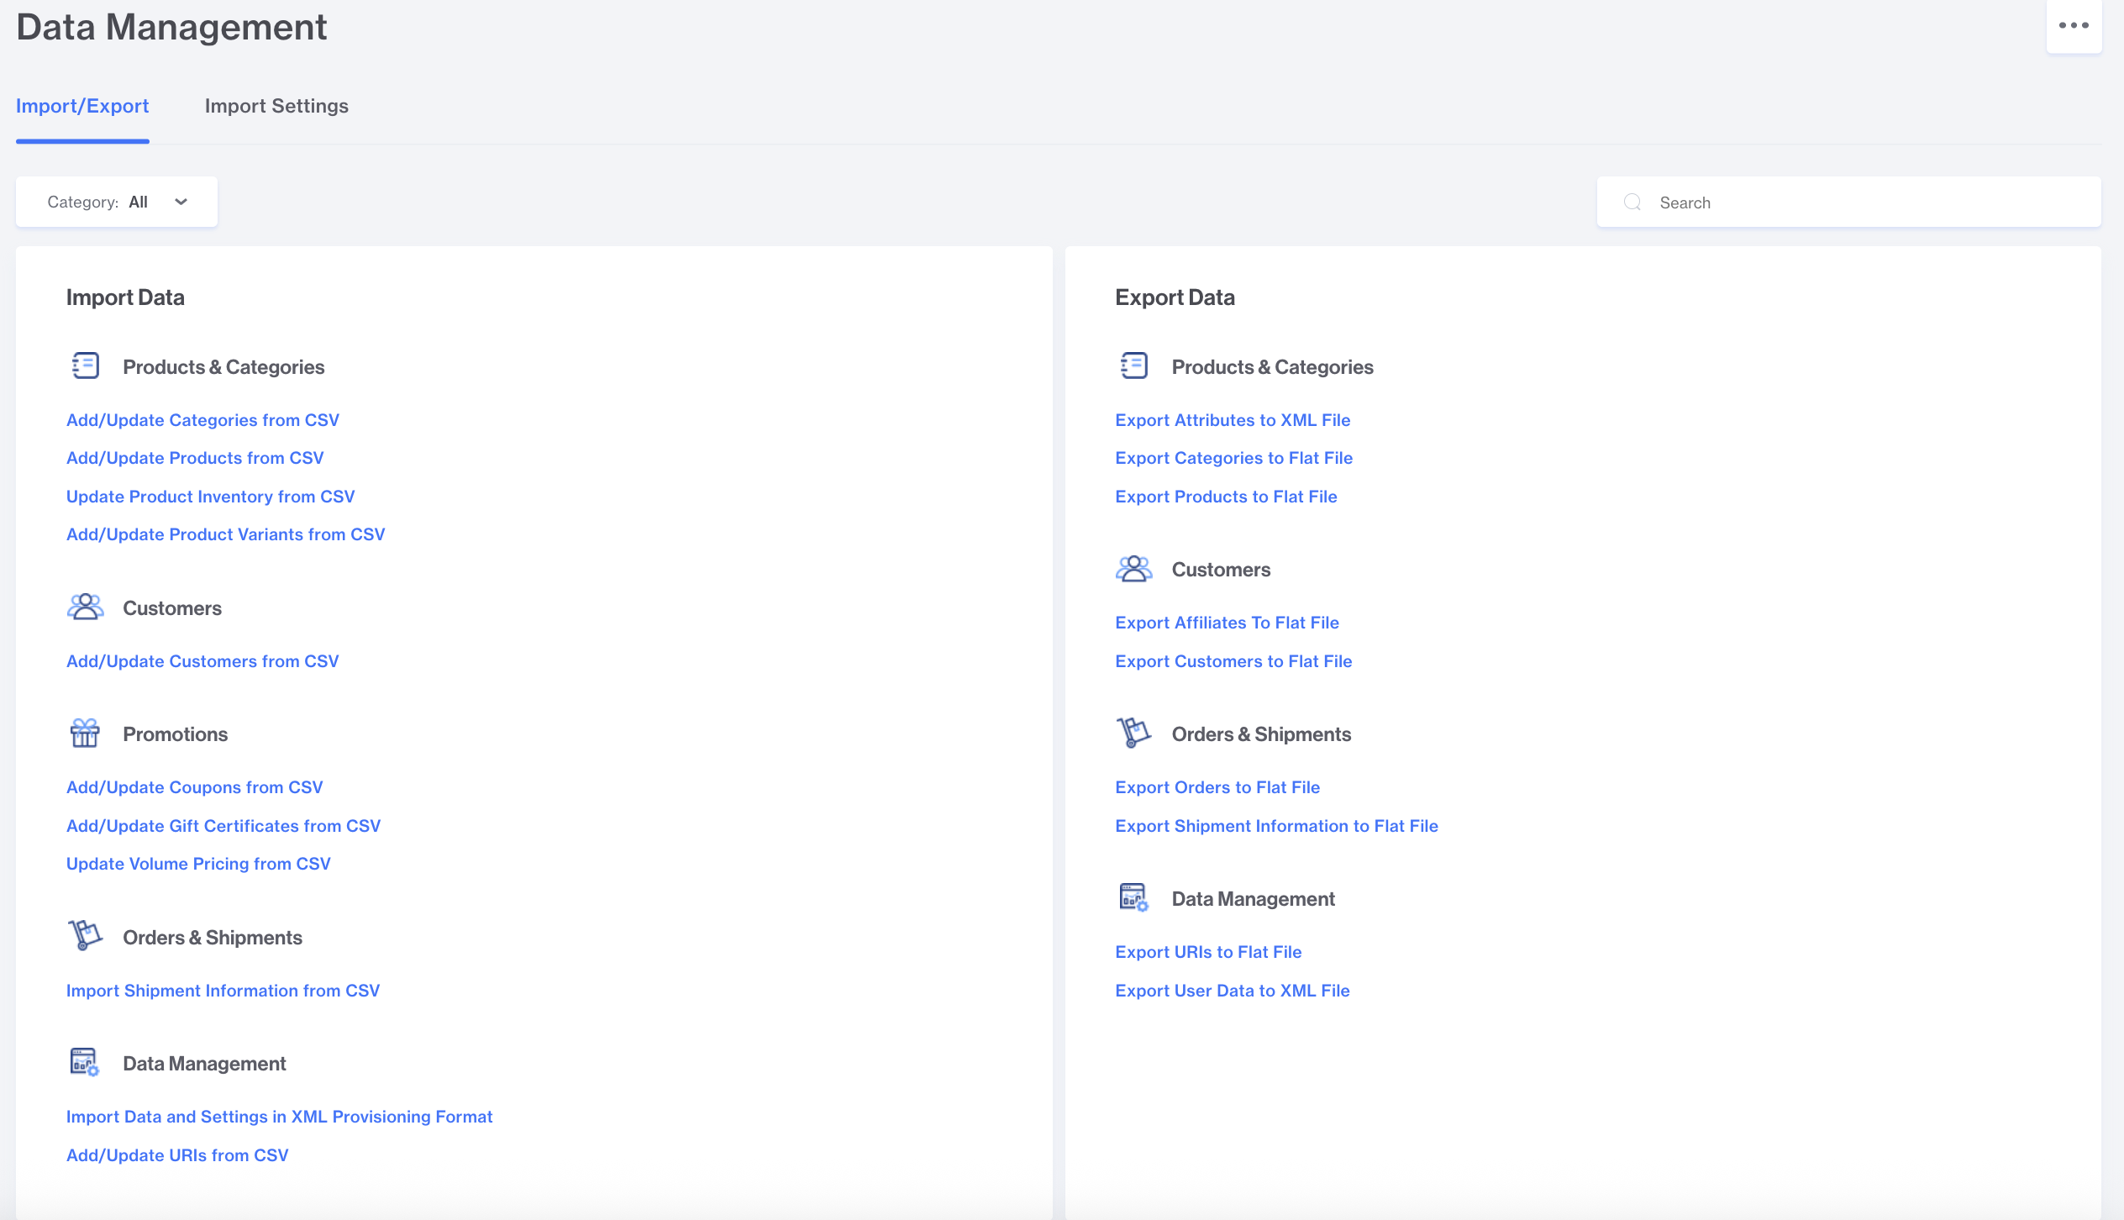Click the Promotions heading text
Image resolution: width=2124 pixels, height=1220 pixels.
176,734
